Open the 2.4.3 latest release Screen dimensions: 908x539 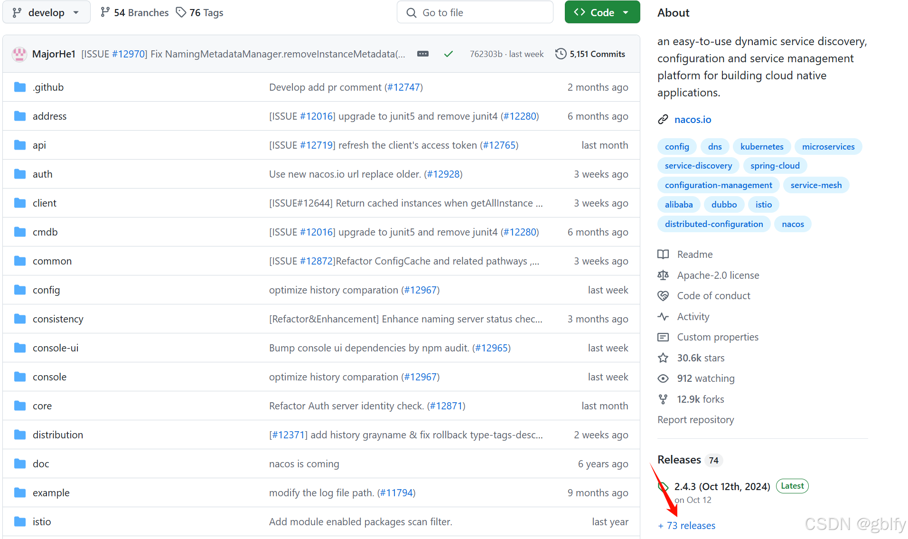(x=722, y=486)
